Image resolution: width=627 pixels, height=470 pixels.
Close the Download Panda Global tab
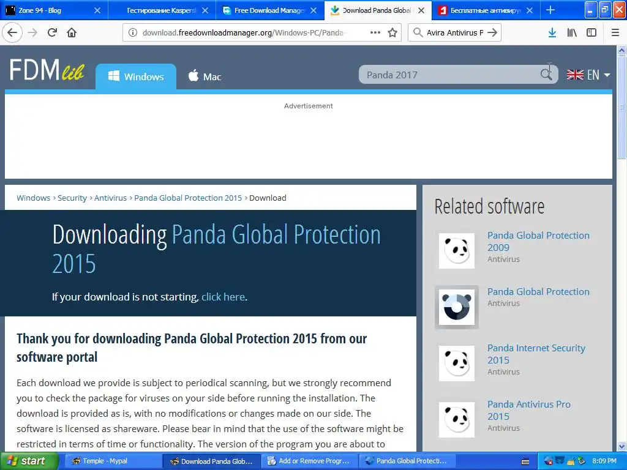(421, 10)
